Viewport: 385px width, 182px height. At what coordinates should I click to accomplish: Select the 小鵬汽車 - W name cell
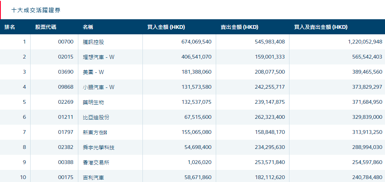99,87
